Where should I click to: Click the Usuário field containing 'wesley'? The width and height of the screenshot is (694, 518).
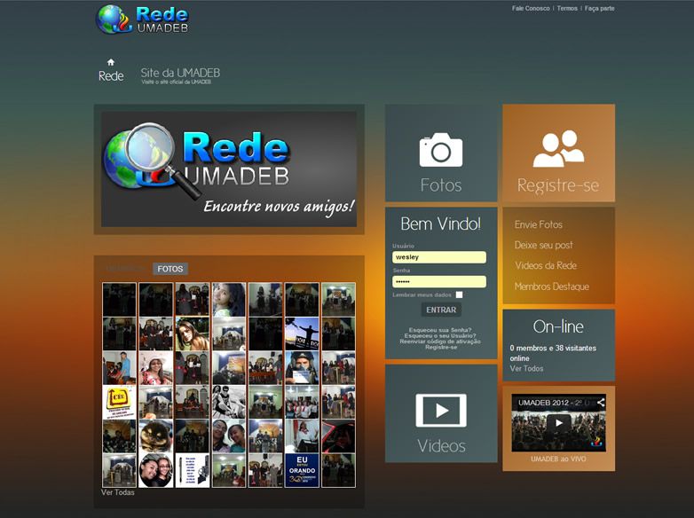439,257
